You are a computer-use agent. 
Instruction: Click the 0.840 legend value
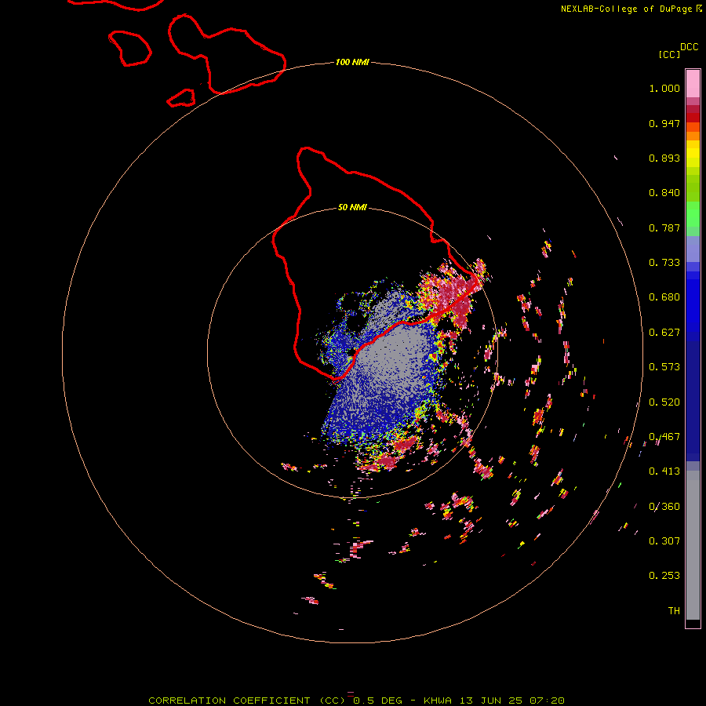(x=664, y=193)
